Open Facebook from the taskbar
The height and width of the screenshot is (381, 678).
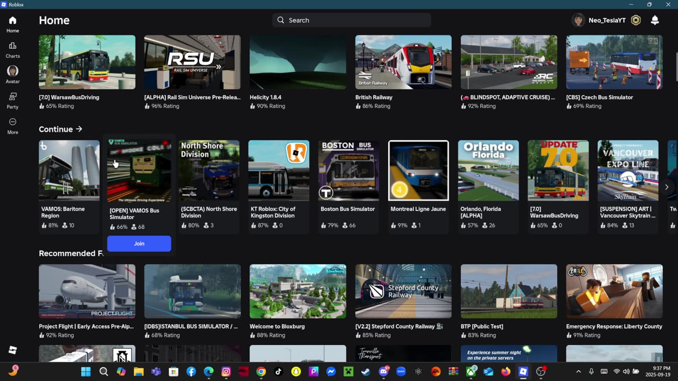click(x=191, y=371)
